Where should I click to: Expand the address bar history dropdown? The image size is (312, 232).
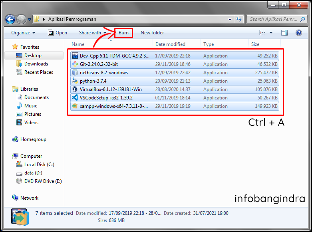click(x=230, y=19)
